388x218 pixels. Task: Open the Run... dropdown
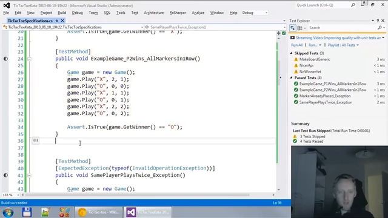315,45
